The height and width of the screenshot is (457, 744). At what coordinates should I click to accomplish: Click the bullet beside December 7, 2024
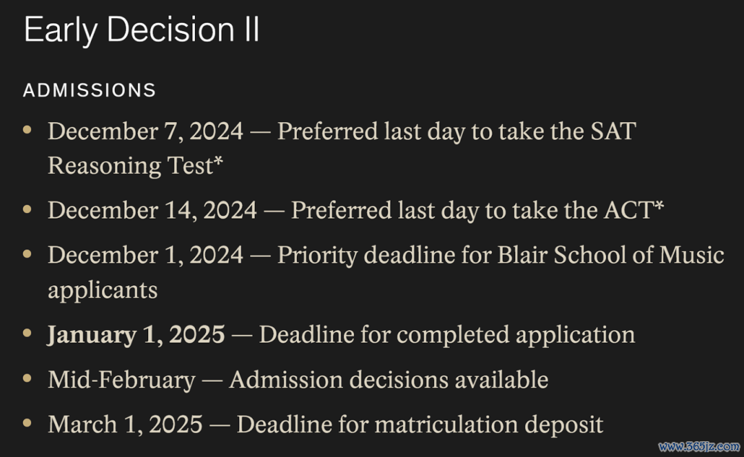click(27, 129)
